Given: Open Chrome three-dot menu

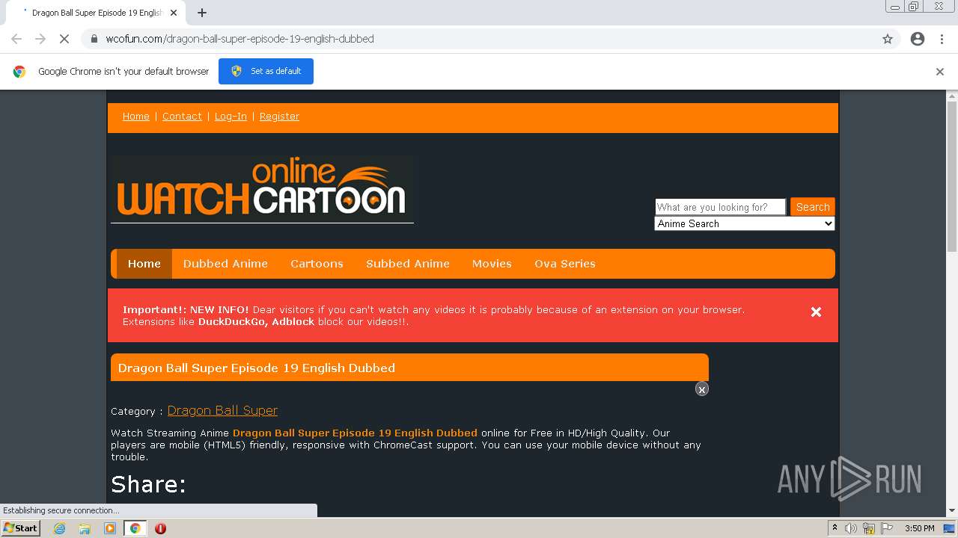Looking at the screenshot, I should coord(942,39).
